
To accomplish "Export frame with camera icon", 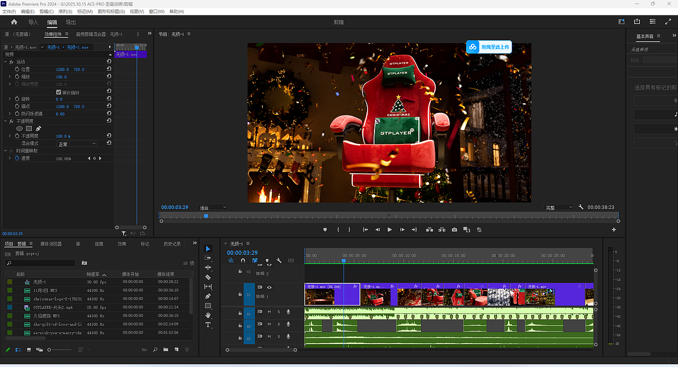I will pos(454,230).
